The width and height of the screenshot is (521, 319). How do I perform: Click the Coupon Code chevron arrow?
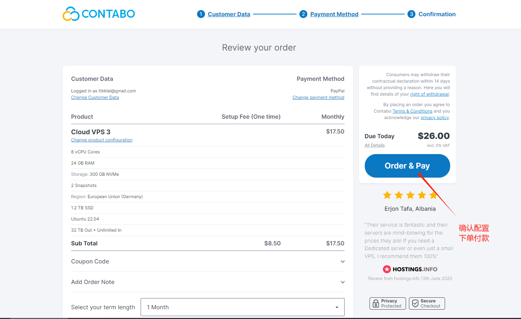[x=342, y=262]
